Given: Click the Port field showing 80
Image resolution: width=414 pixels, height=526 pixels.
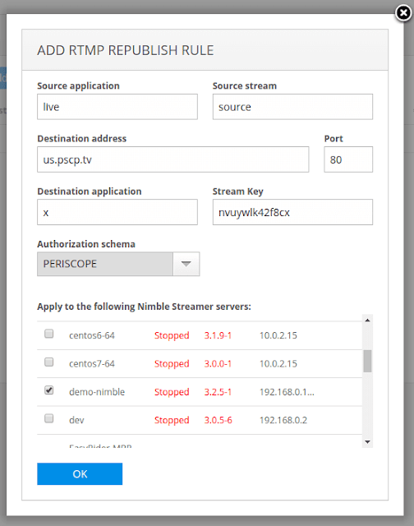Looking at the screenshot, I should click(x=348, y=159).
